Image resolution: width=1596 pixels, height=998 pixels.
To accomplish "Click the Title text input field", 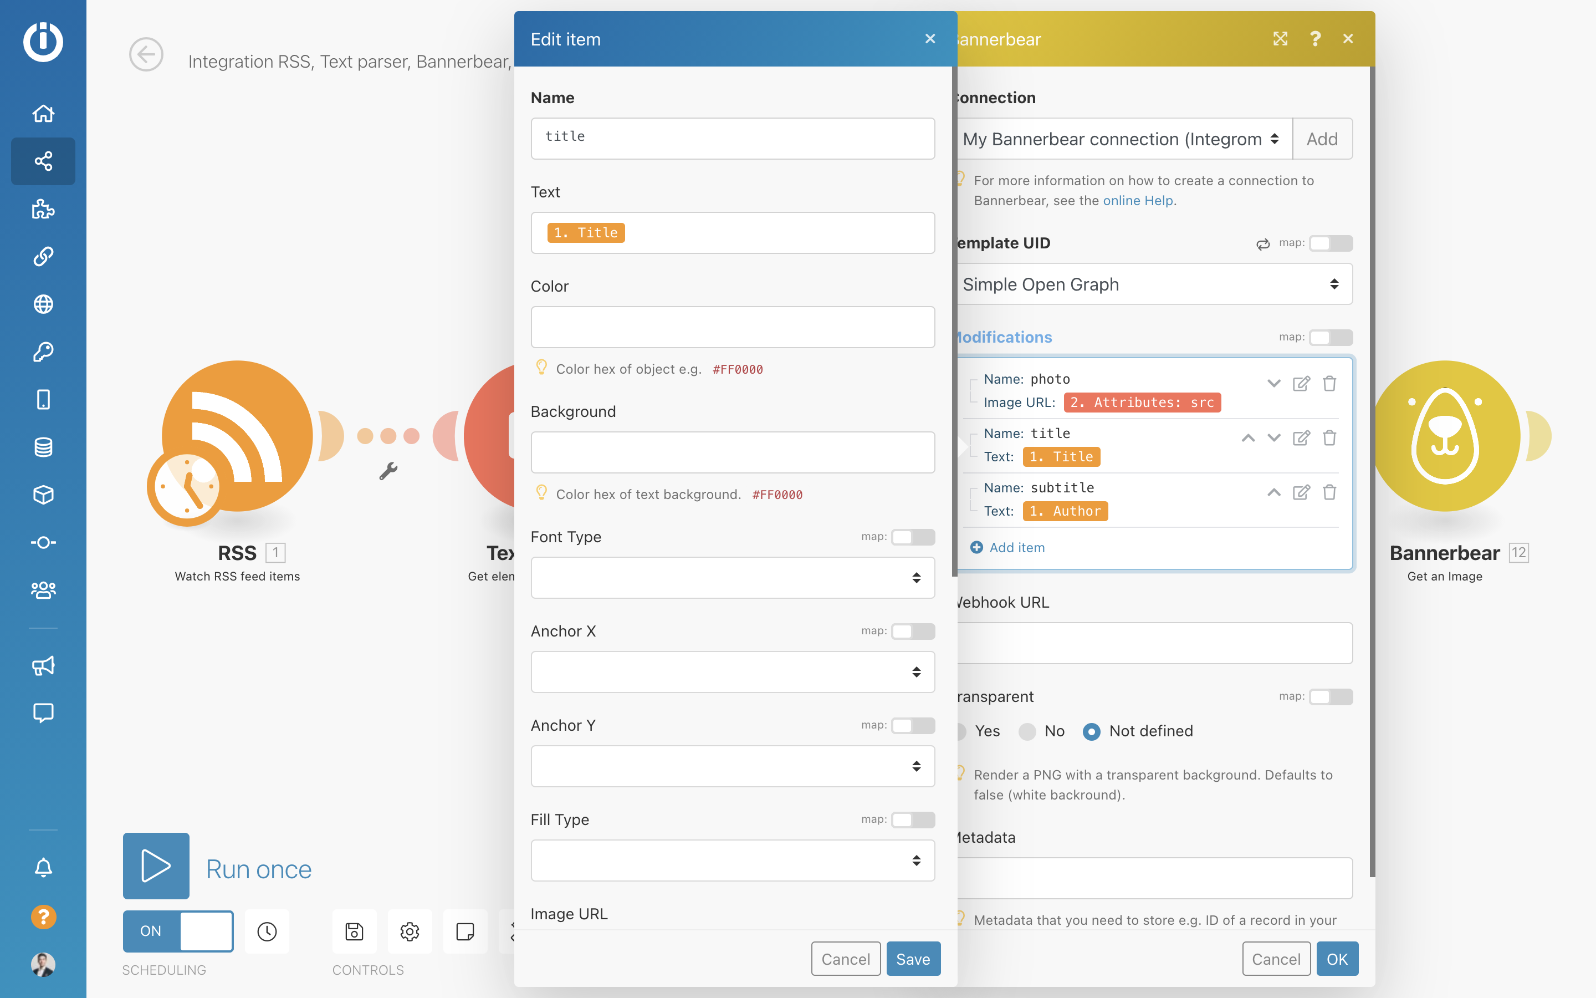I will pyautogui.click(x=732, y=231).
